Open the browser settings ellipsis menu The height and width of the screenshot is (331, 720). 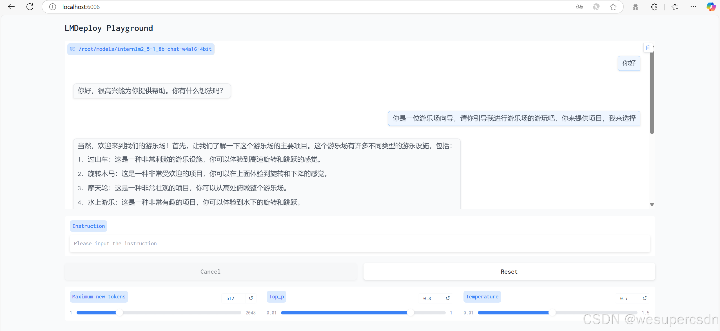pos(693,7)
